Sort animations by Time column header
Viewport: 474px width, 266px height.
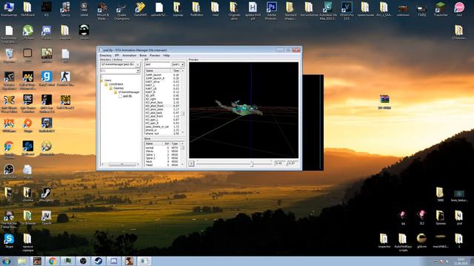[176, 71]
